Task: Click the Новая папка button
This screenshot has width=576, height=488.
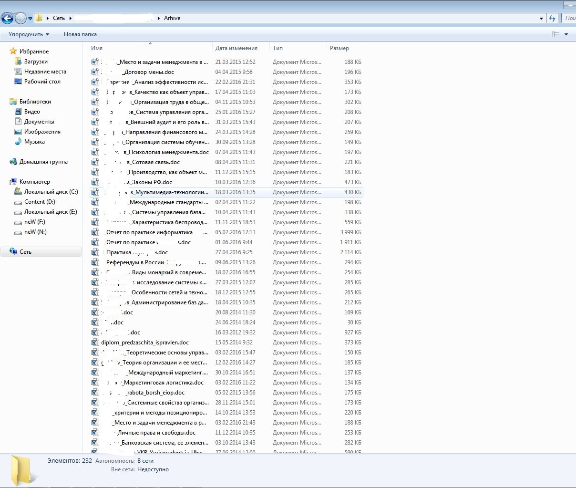Action: pyautogui.click(x=80, y=34)
